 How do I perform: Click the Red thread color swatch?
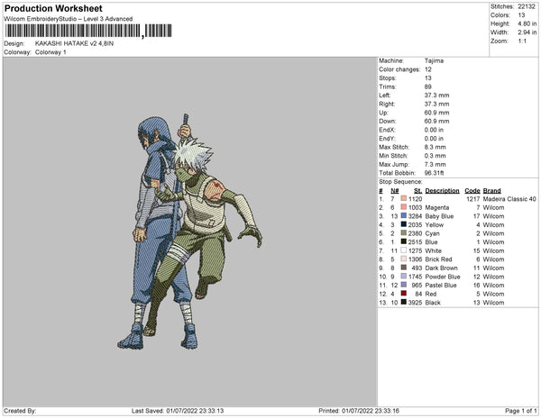406,294
